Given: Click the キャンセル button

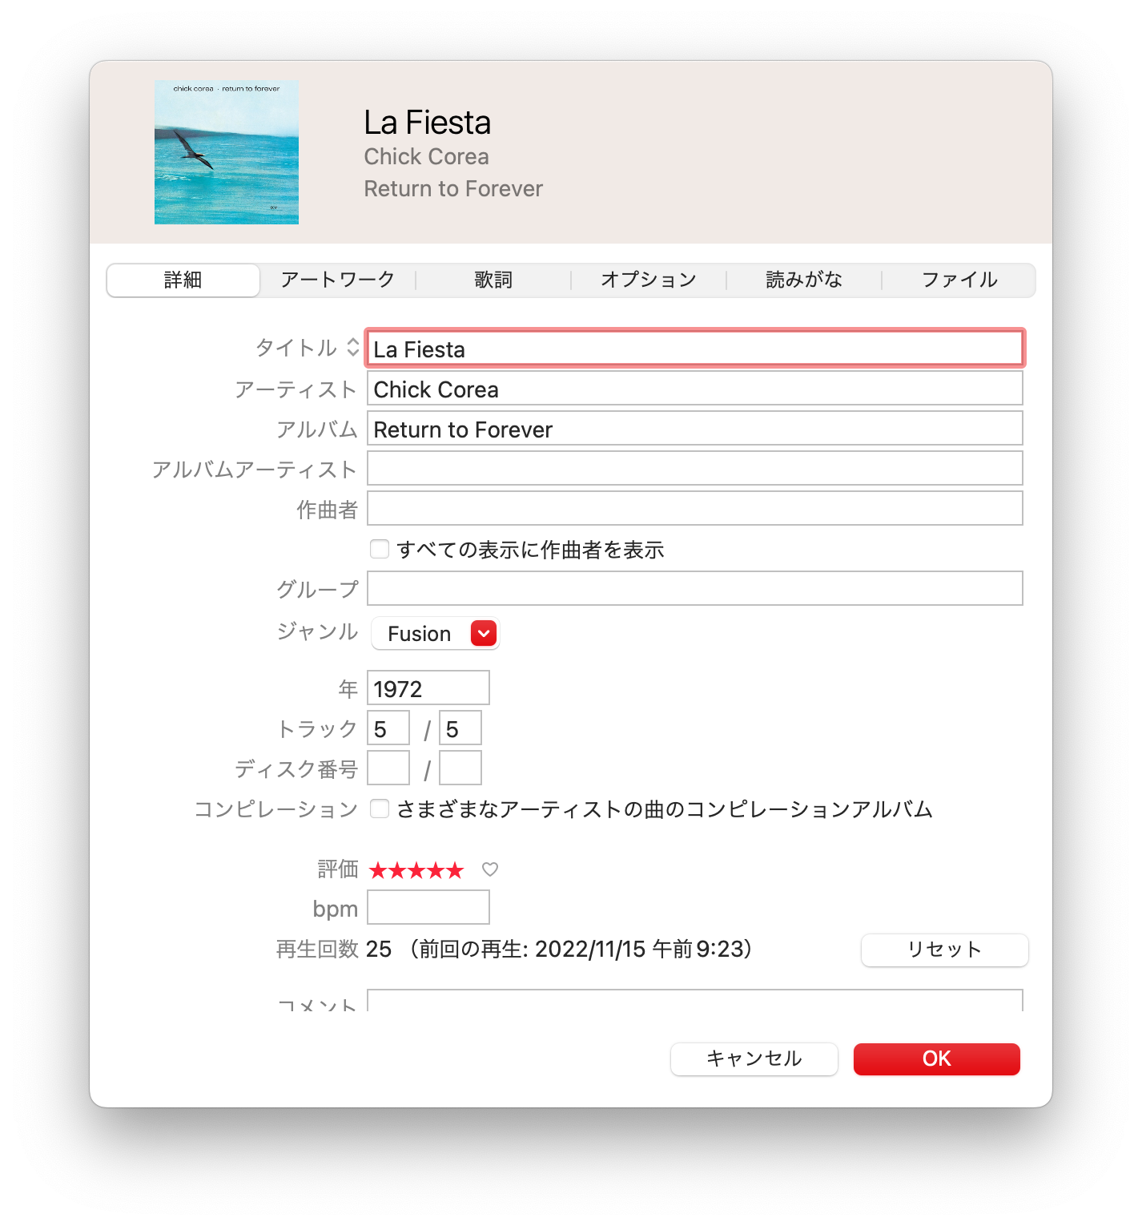Looking at the screenshot, I should (x=754, y=1059).
